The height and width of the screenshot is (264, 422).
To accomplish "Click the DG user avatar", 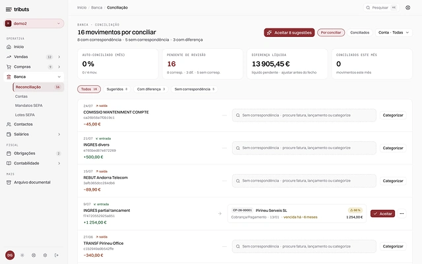I will coord(10,255).
